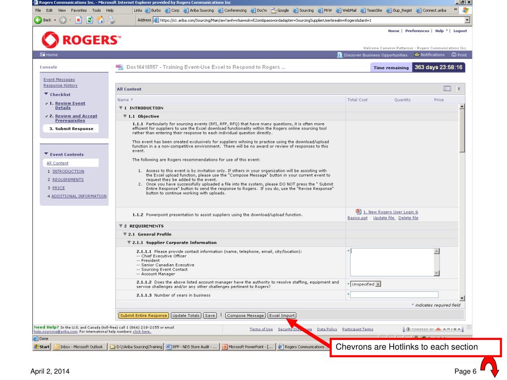Screen dimensions: 507x380
Task: Click the content table scrollbar up arrow
Action: coord(462,106)
